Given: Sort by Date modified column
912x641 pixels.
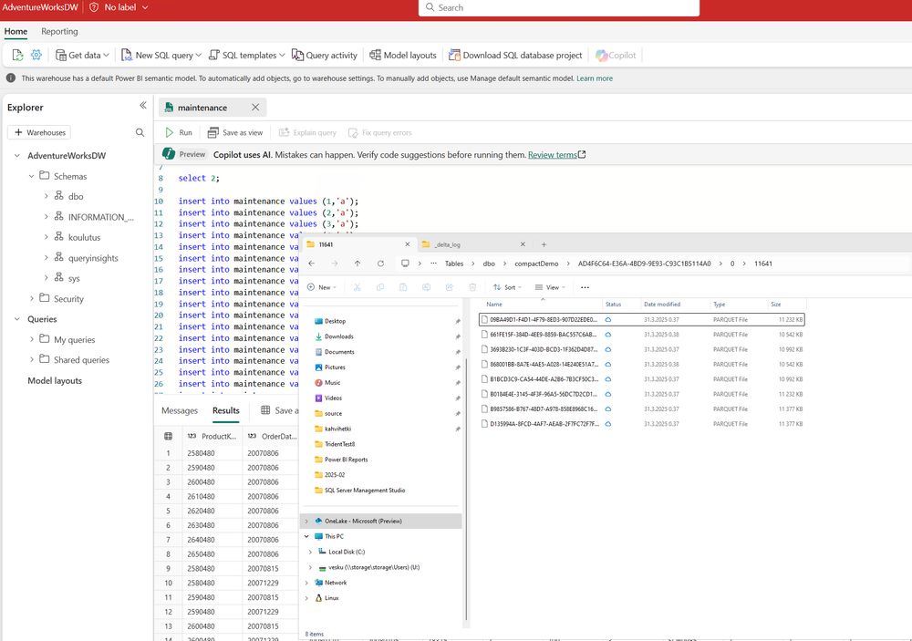Looking at the screenshot, I should point(662,305).
